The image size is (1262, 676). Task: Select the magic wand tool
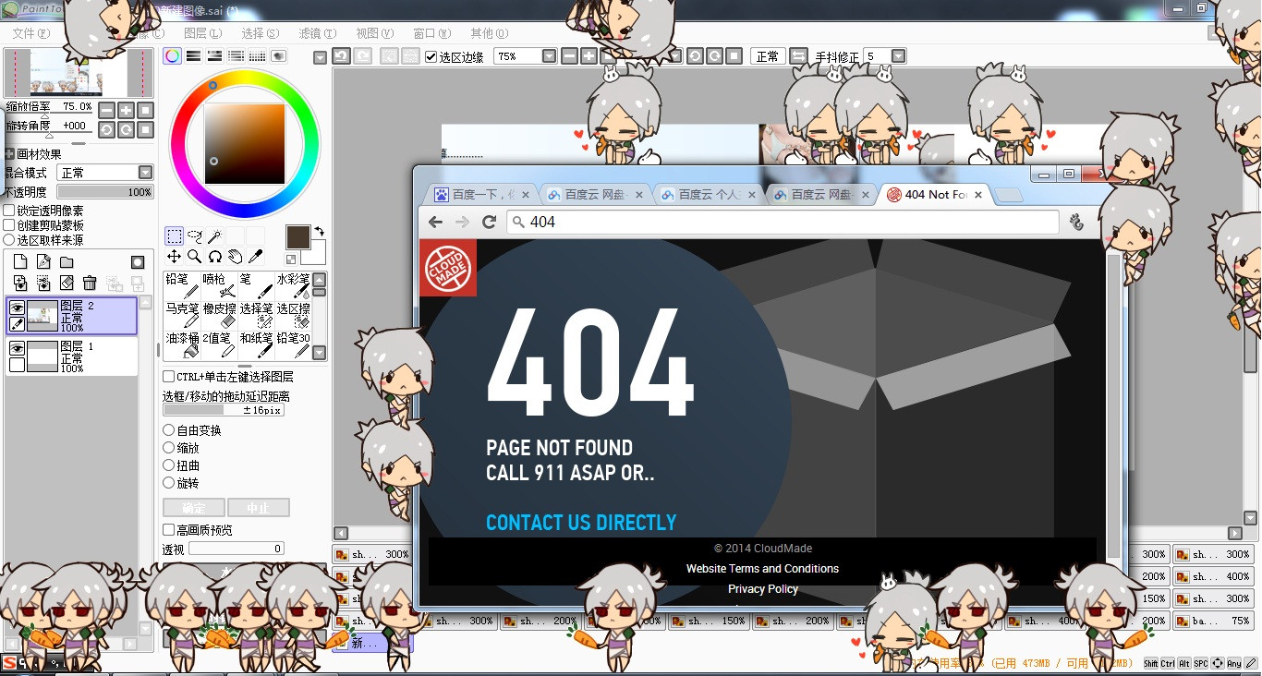(x=214, y=236)
